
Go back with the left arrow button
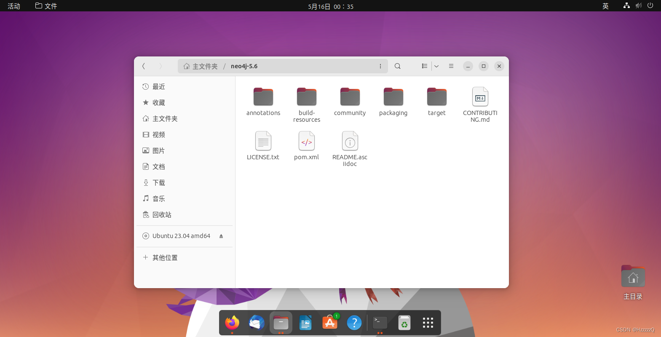pos(144,66)
